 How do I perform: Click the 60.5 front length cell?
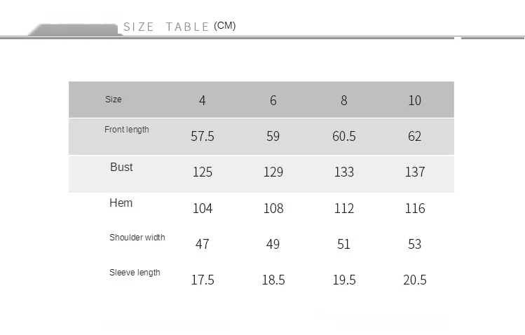pos(344,136)
